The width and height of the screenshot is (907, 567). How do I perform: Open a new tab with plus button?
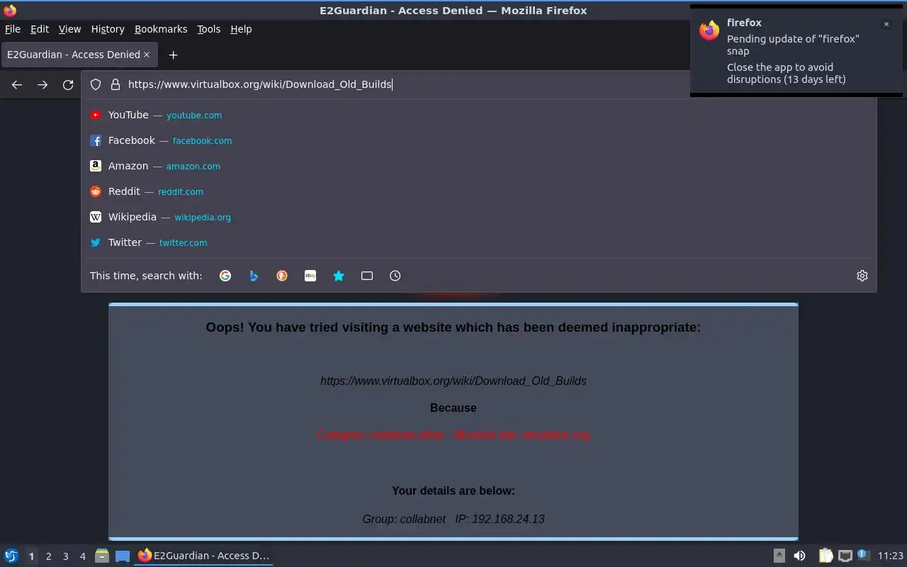pyautogui.click(x=173, y=55)
